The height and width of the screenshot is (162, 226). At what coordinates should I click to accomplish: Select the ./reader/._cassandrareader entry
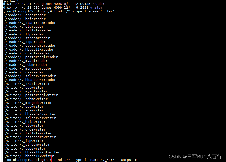[29, 45]
